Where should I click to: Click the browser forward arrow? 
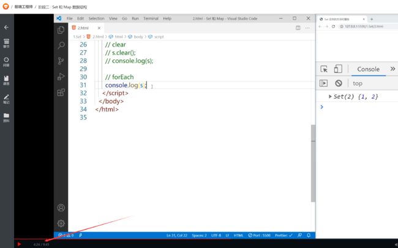pyautogui.click(x=327, y=26)
